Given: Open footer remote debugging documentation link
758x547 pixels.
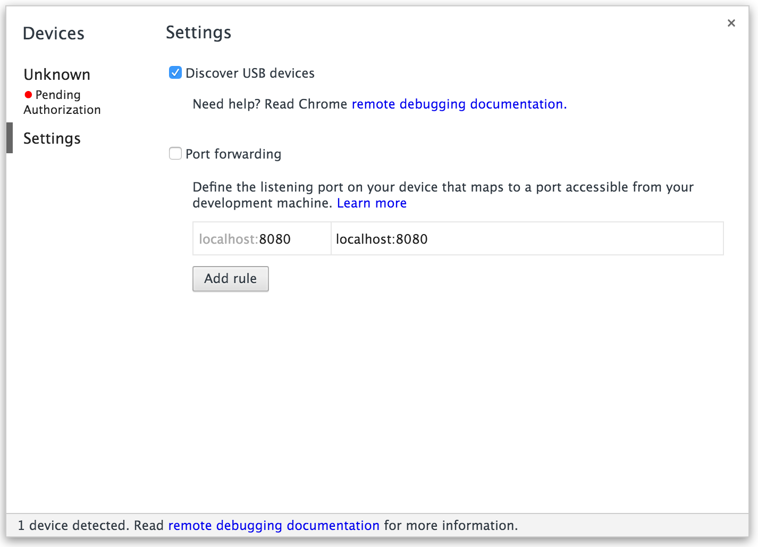Looking at the screenshot, I should [x=274, y=526].
